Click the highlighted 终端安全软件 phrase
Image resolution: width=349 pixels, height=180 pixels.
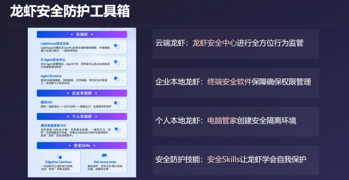tap(229, 82)
